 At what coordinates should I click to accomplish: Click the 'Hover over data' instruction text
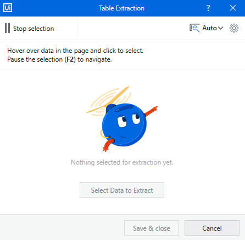[x=75, y=51]
